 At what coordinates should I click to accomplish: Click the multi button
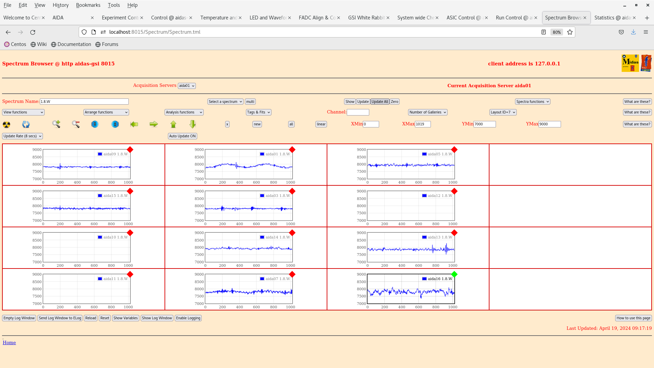[x=250, y=102]
